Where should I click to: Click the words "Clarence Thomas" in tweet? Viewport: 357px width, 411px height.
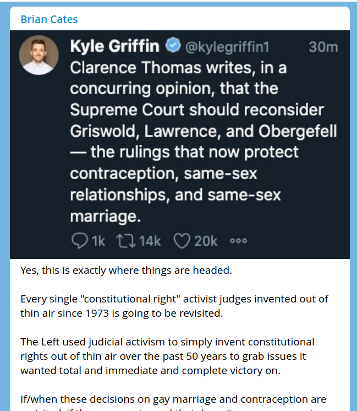coord(122,68)
